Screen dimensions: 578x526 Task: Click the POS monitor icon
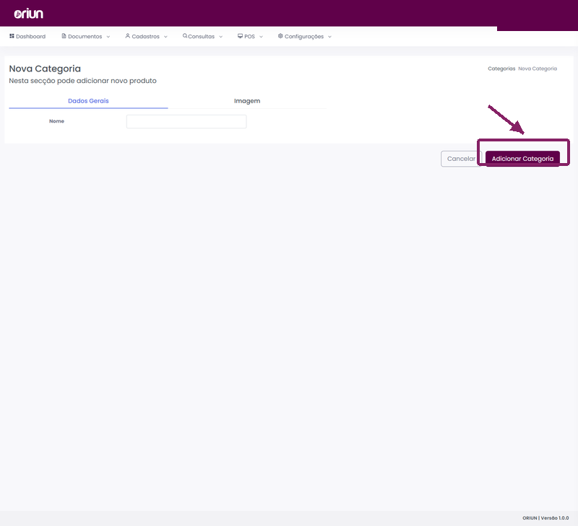[x=240, y=36]
